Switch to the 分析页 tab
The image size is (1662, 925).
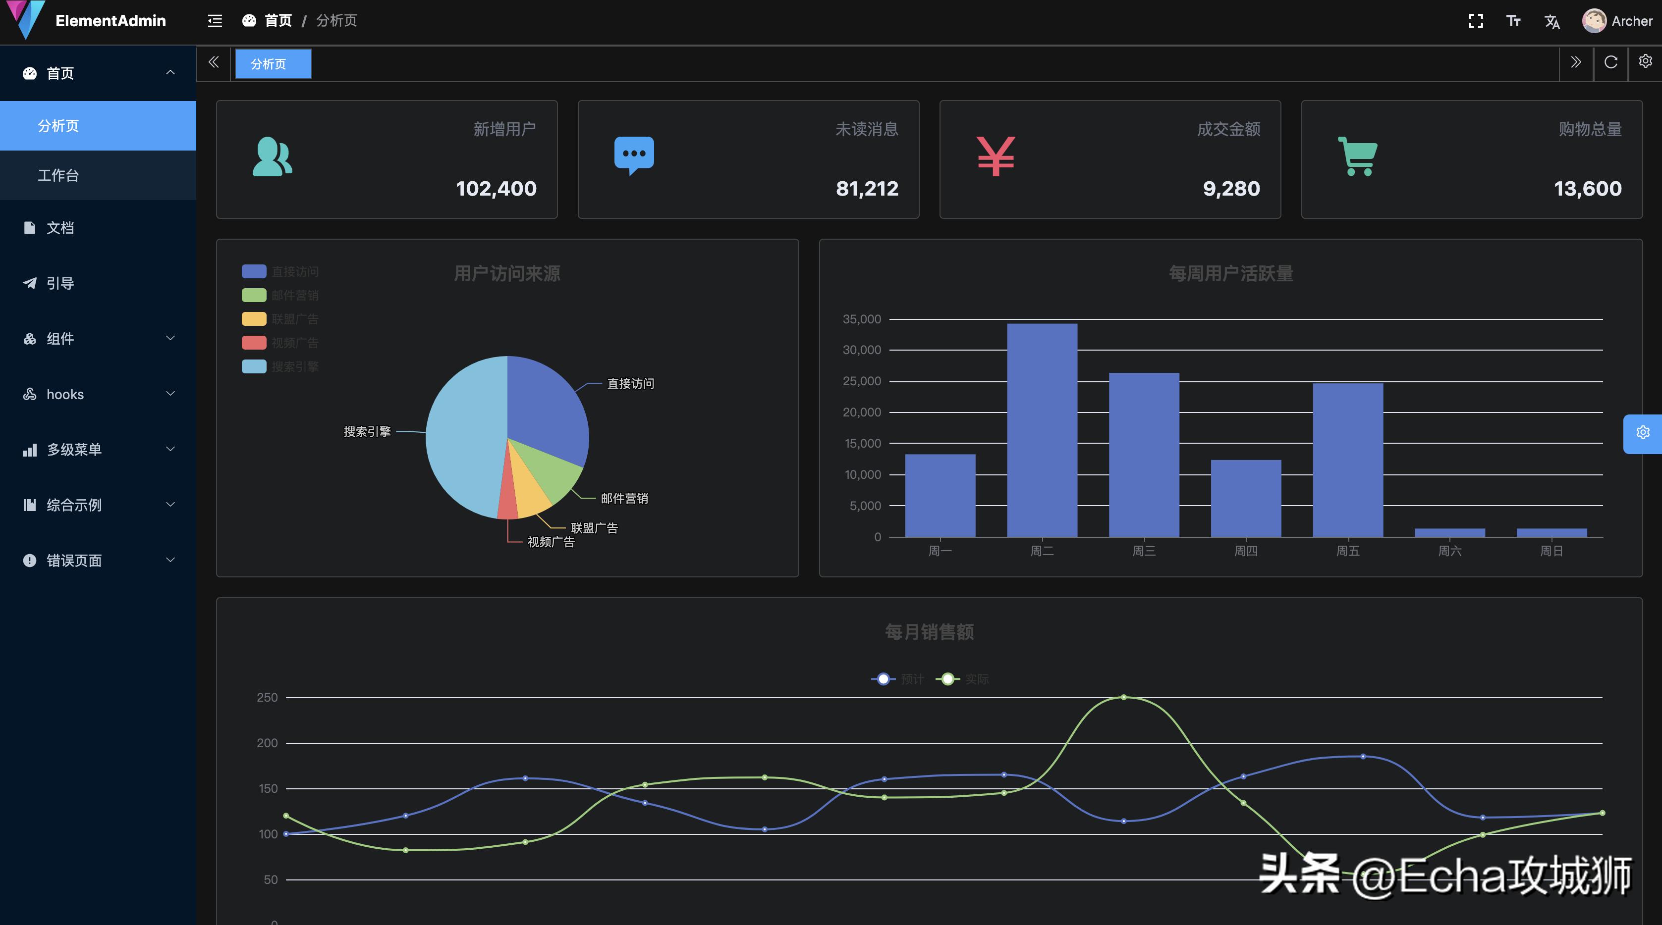[x=269, y=64]
